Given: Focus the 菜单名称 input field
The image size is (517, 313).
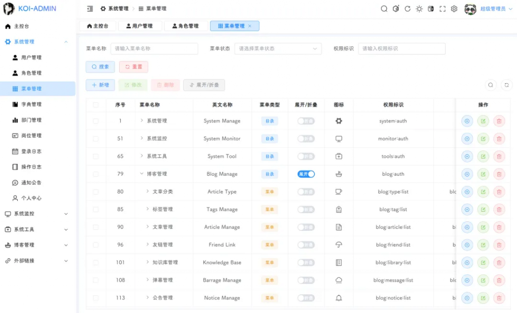Looking at the screenshot, I should pyautogui.click(x=154, y=49).
